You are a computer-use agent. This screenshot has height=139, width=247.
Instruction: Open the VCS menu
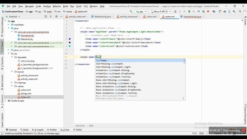point(85,6)
